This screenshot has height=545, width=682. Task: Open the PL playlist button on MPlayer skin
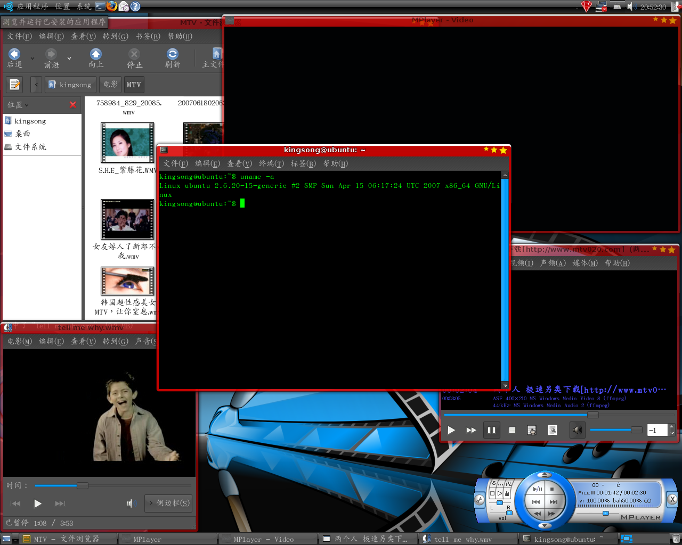pos(509,483)
